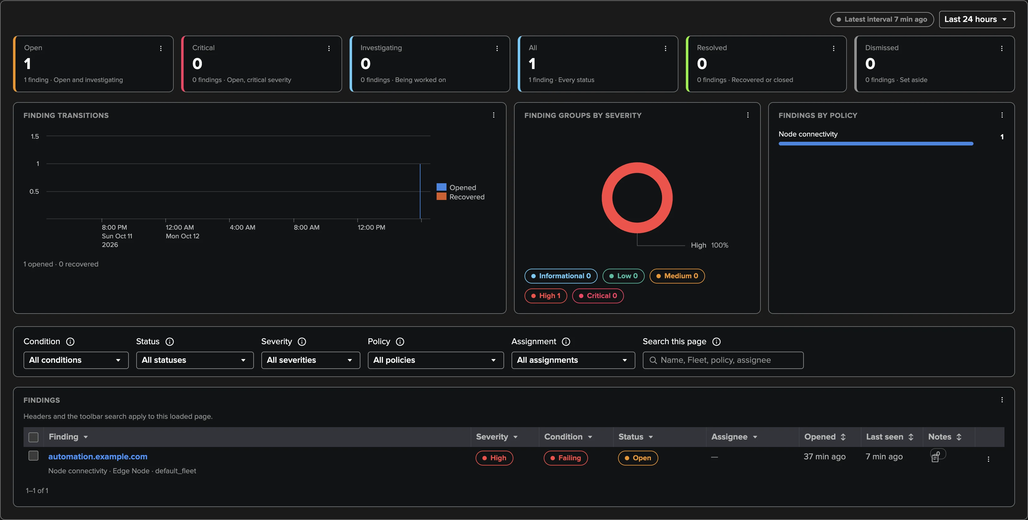This screenshot has width=1028, height=520.
Task: Open Finding Groups by Severity panel menu
Action: [x=748, y=115]
